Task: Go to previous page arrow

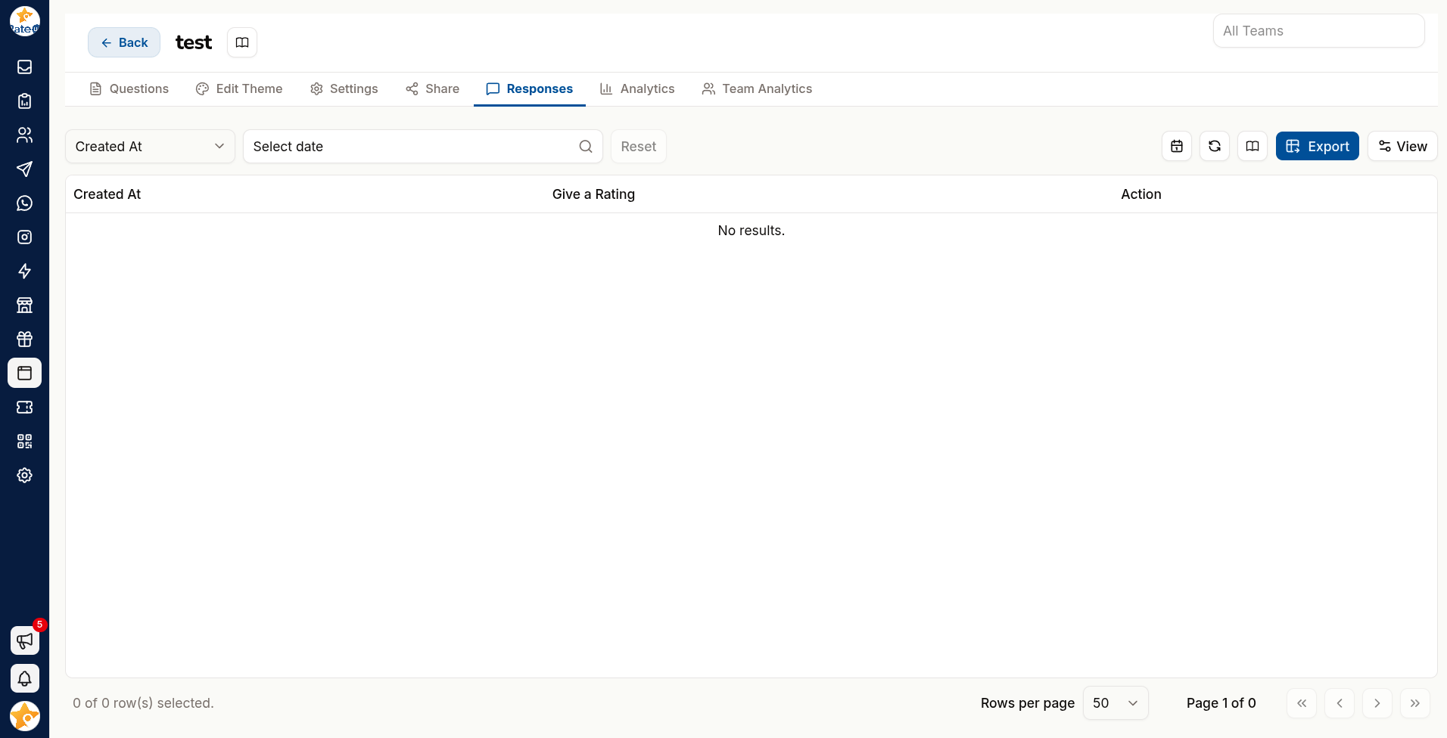Action: tap(1340, 703)
